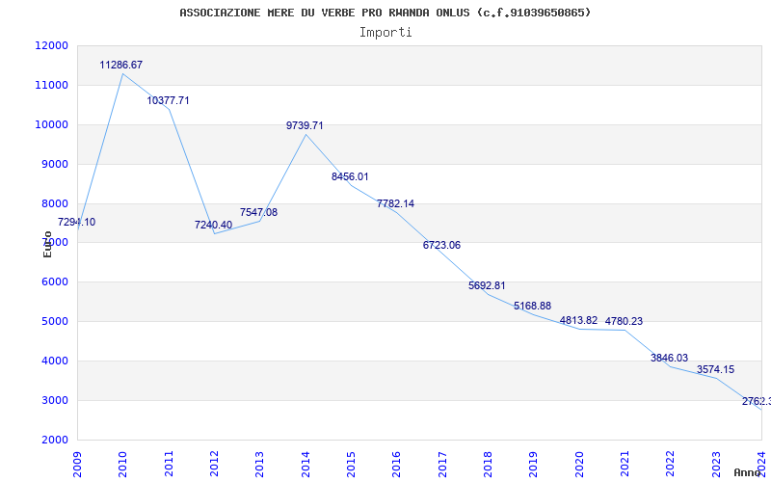Select the y-axis tick 3000
This screenshot has height=482, width=771.
pyautogui.click(x=54, y=400)
